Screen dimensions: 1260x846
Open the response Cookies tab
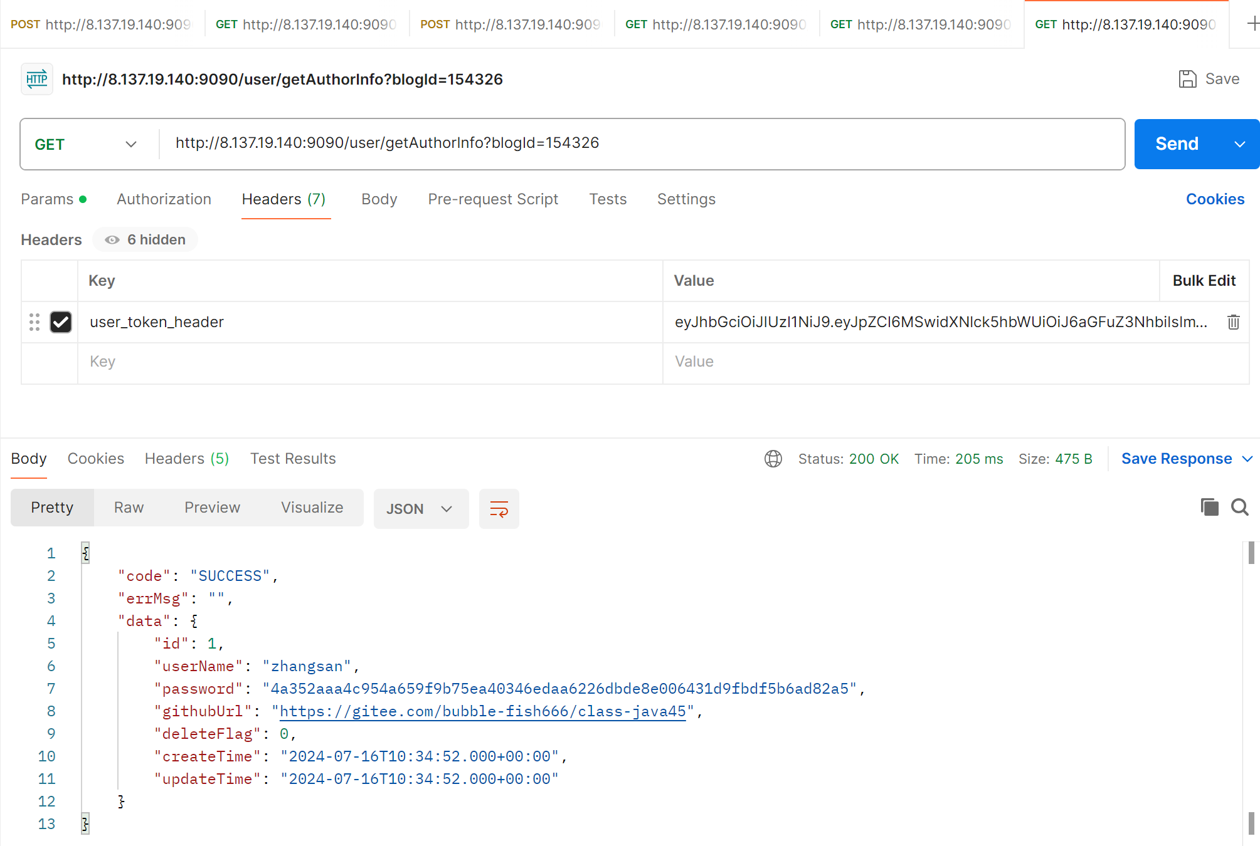pyautogui.click(x=96, y=459)
